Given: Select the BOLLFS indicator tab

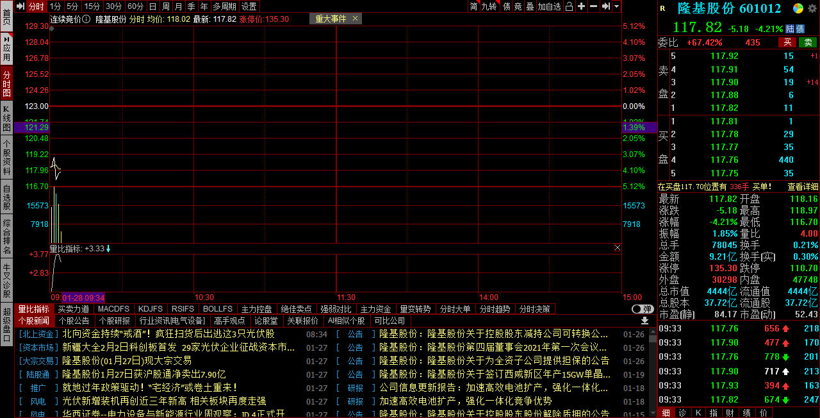Looking at the screenshot, I should (x=218, y=309).
